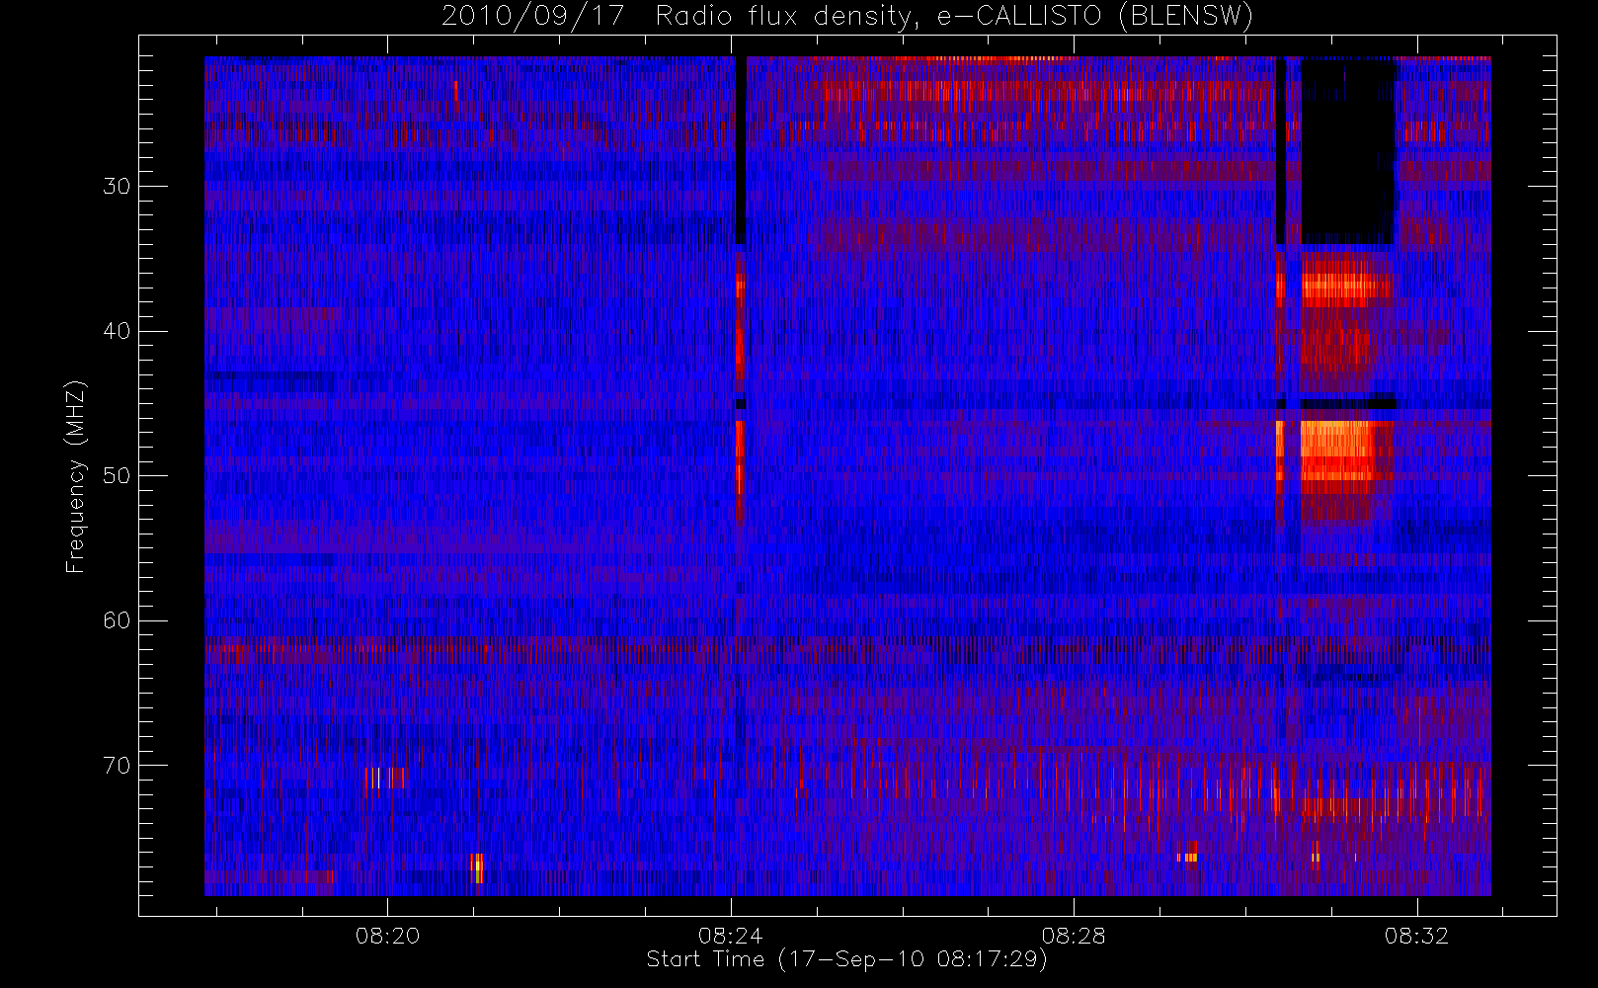Screen dimensions: 1598x988
Task: Click the bright radio burst near 08:31 at 48 MHz
Action: (1339, 451)
